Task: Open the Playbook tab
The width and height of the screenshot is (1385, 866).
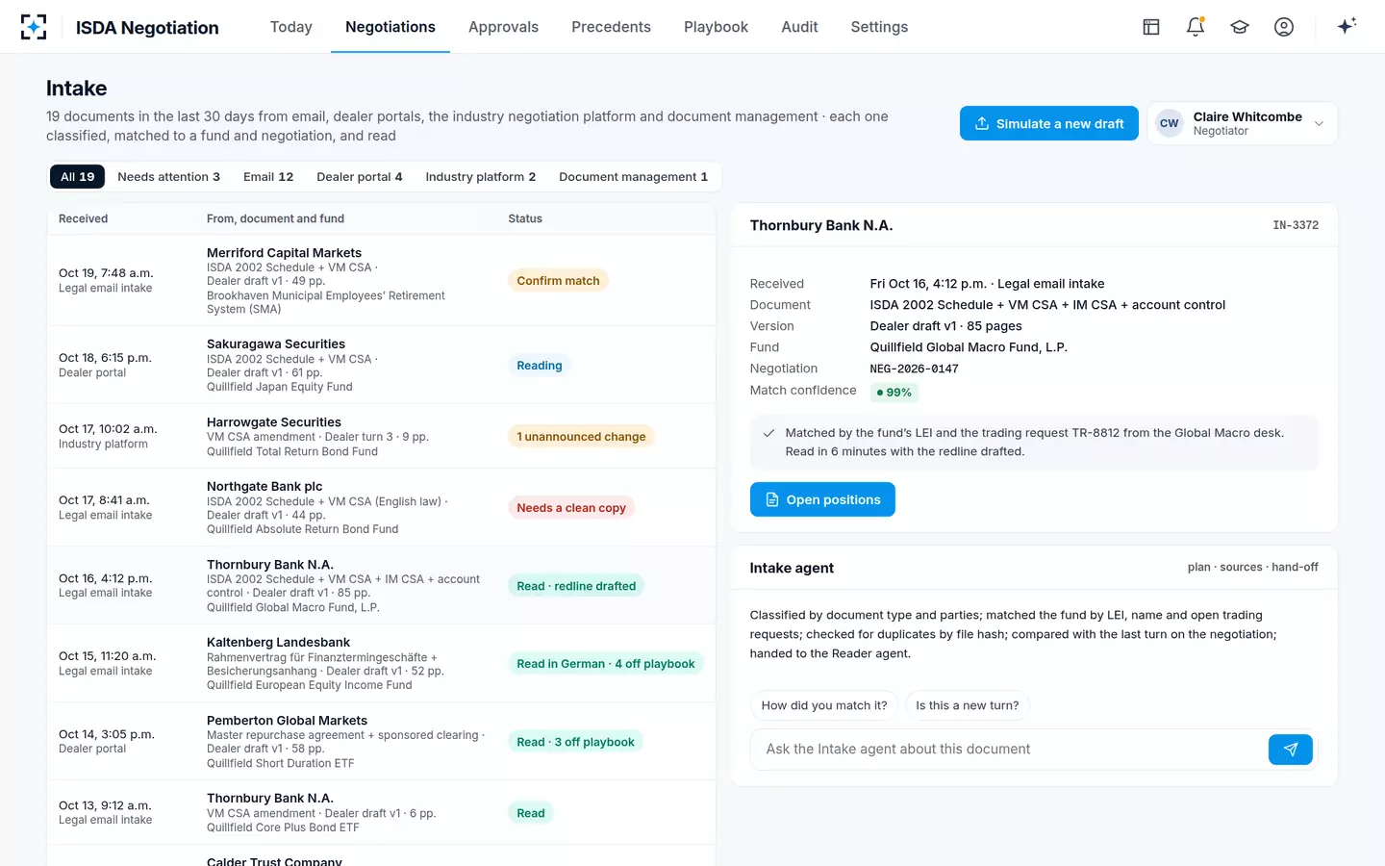Action: [716, 27]
